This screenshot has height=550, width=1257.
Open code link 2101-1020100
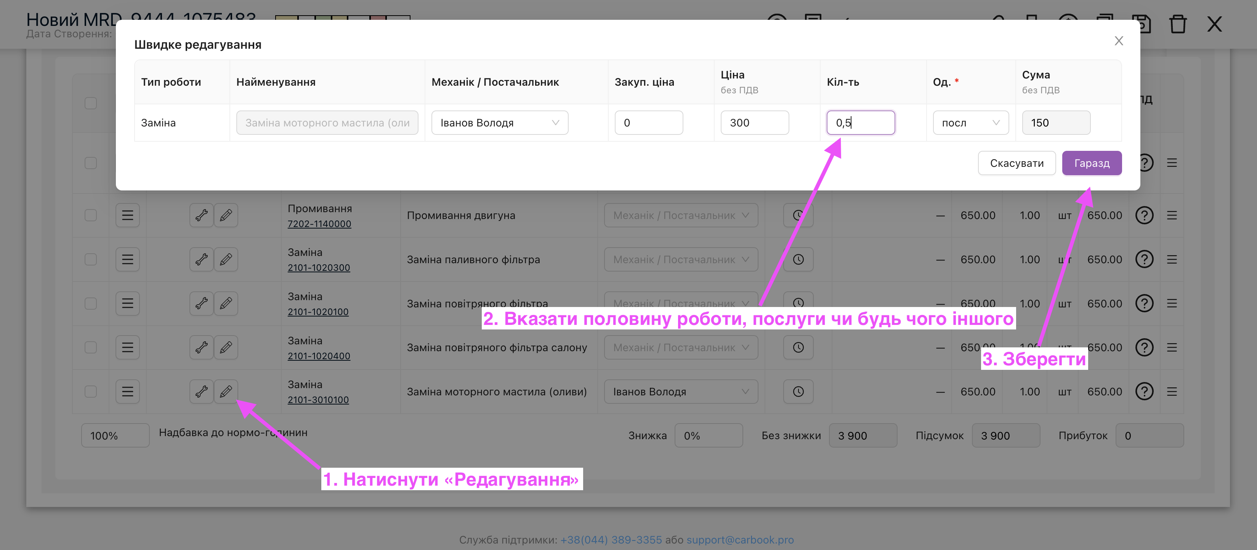tap(317, 312)
